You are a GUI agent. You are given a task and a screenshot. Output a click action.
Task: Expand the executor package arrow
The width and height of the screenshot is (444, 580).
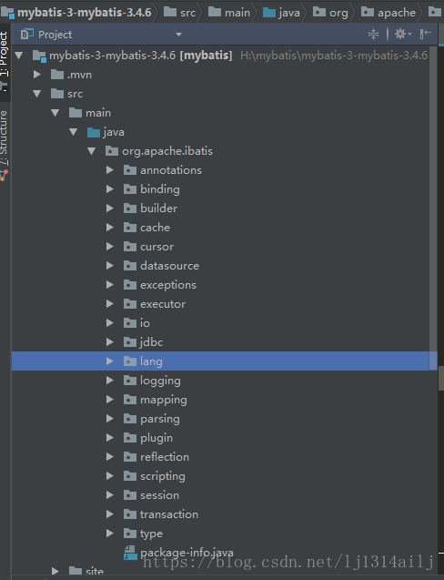tap(110, 304)
